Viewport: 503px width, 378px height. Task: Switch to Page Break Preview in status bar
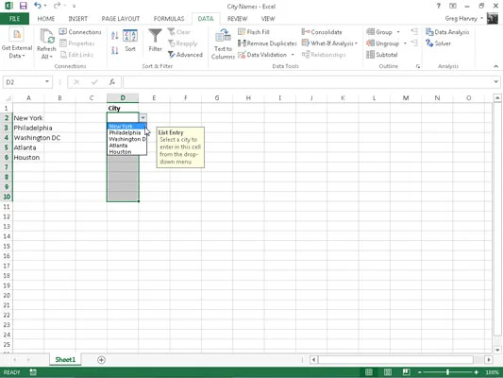(x=406, y=372)
